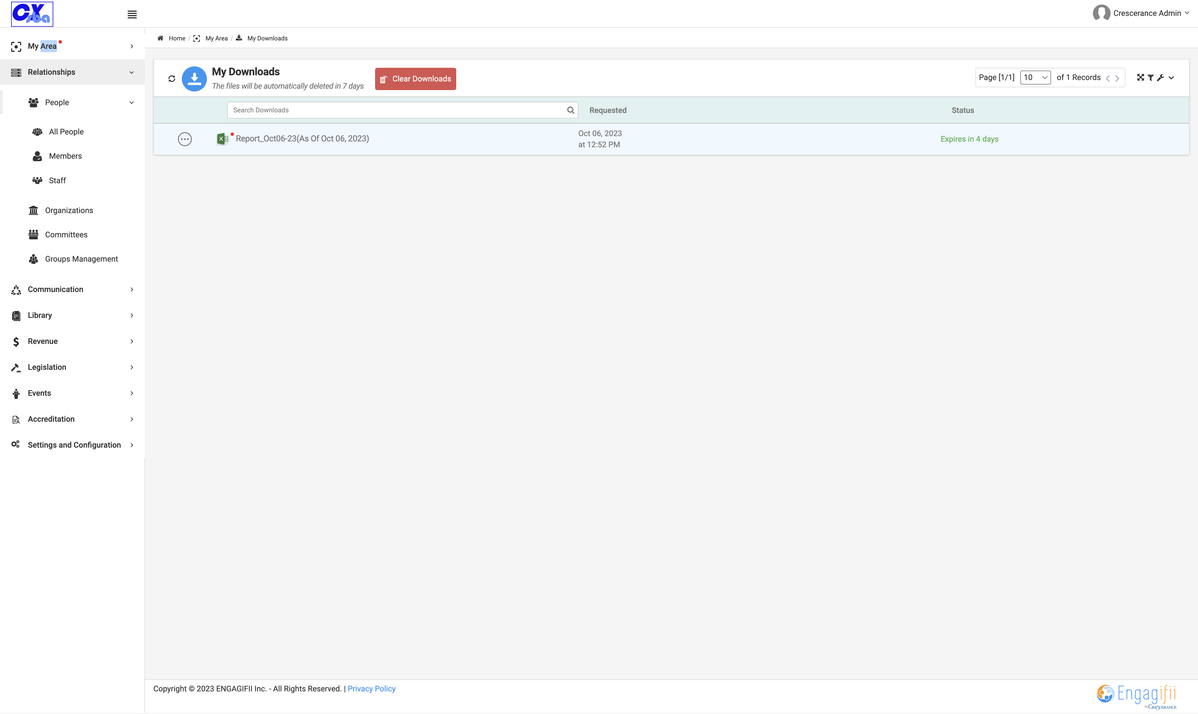
Task: Expand the Revenue menu
Action: point(72,341)
